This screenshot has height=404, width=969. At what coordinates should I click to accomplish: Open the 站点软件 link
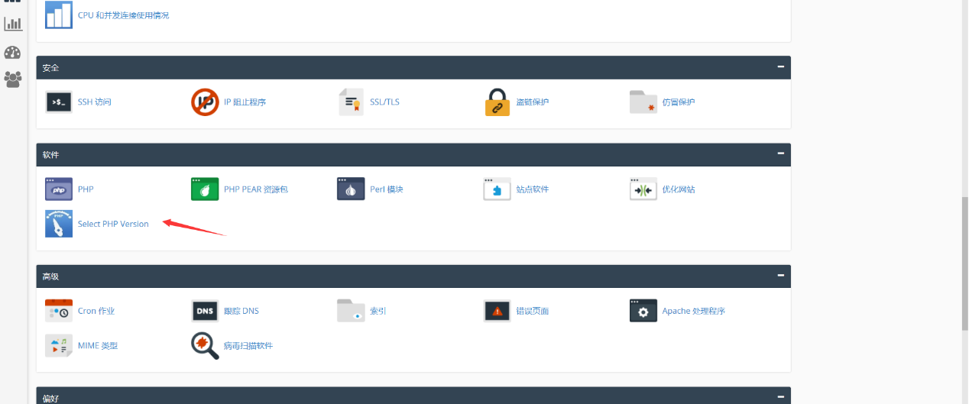(x=533, y=189)
